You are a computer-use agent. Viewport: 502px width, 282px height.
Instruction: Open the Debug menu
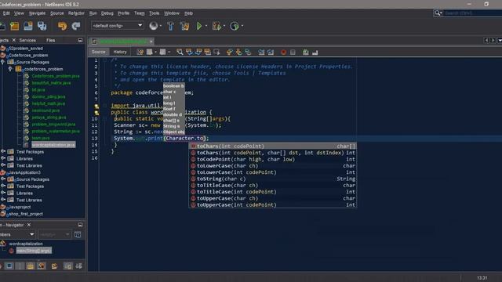pyautogui.click(x=107, y=13)
